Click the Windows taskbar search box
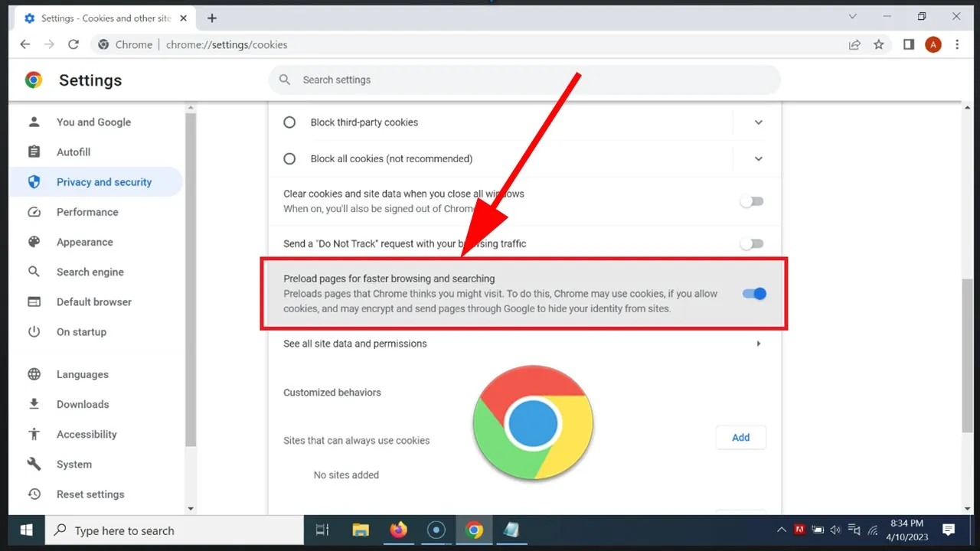 pyautogui.click(x=175, y=530)
